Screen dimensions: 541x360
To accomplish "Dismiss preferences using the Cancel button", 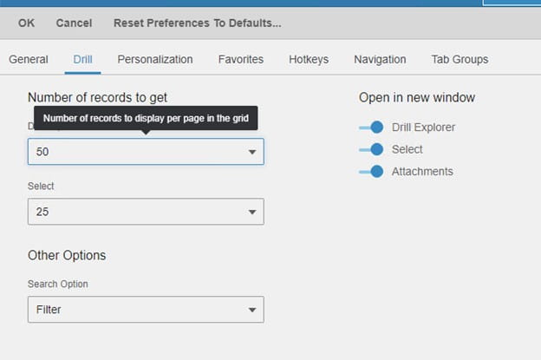I will [74, 23].
